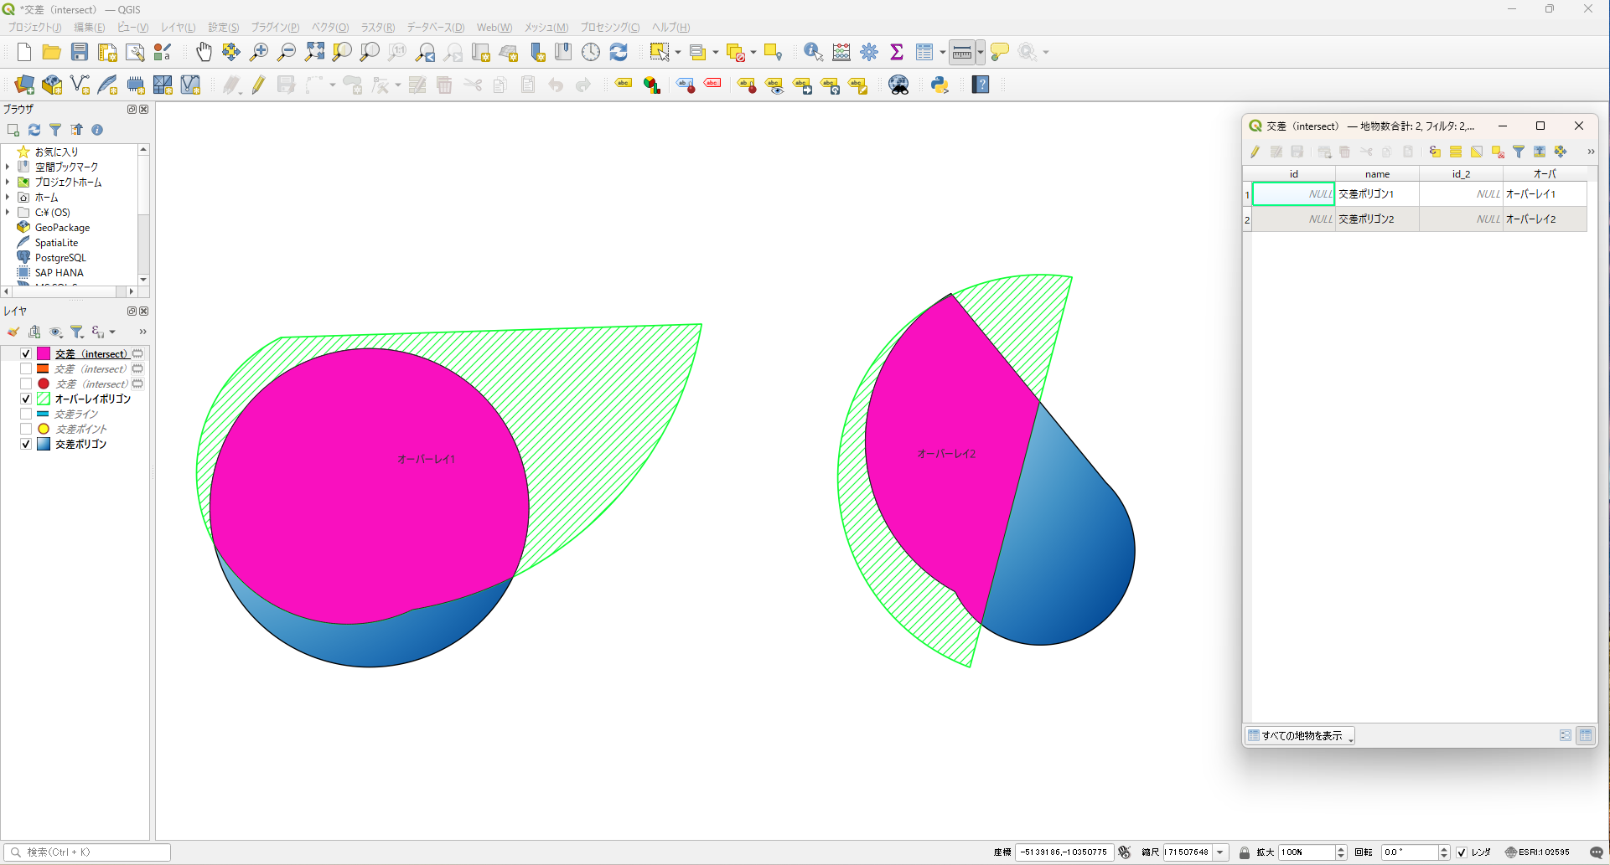The width and height of the screenshot is (1610, 865).
Task: Select the Pan Map hand tool
Action: (x=204, y=53)
